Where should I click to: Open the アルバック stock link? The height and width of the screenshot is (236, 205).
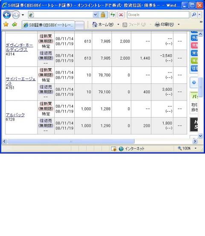[x=15, y=115]
